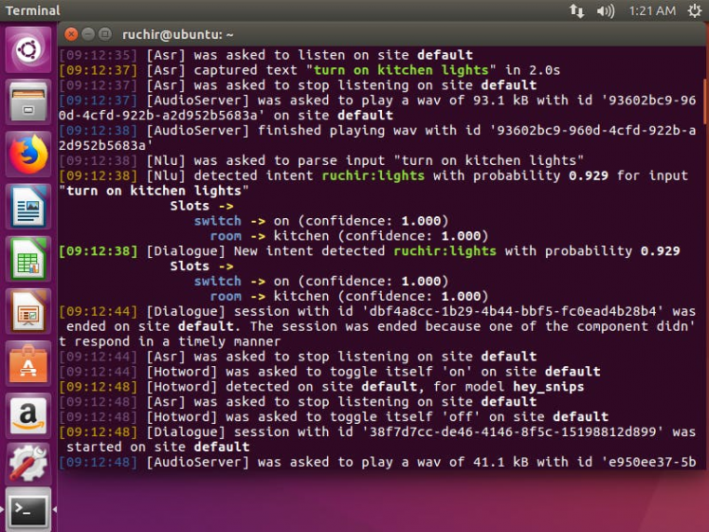Open the Files manager in launcher

pyautogui.click(x=28, y=101)
